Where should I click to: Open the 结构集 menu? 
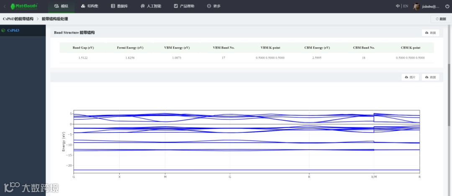[x=90, y=6]
